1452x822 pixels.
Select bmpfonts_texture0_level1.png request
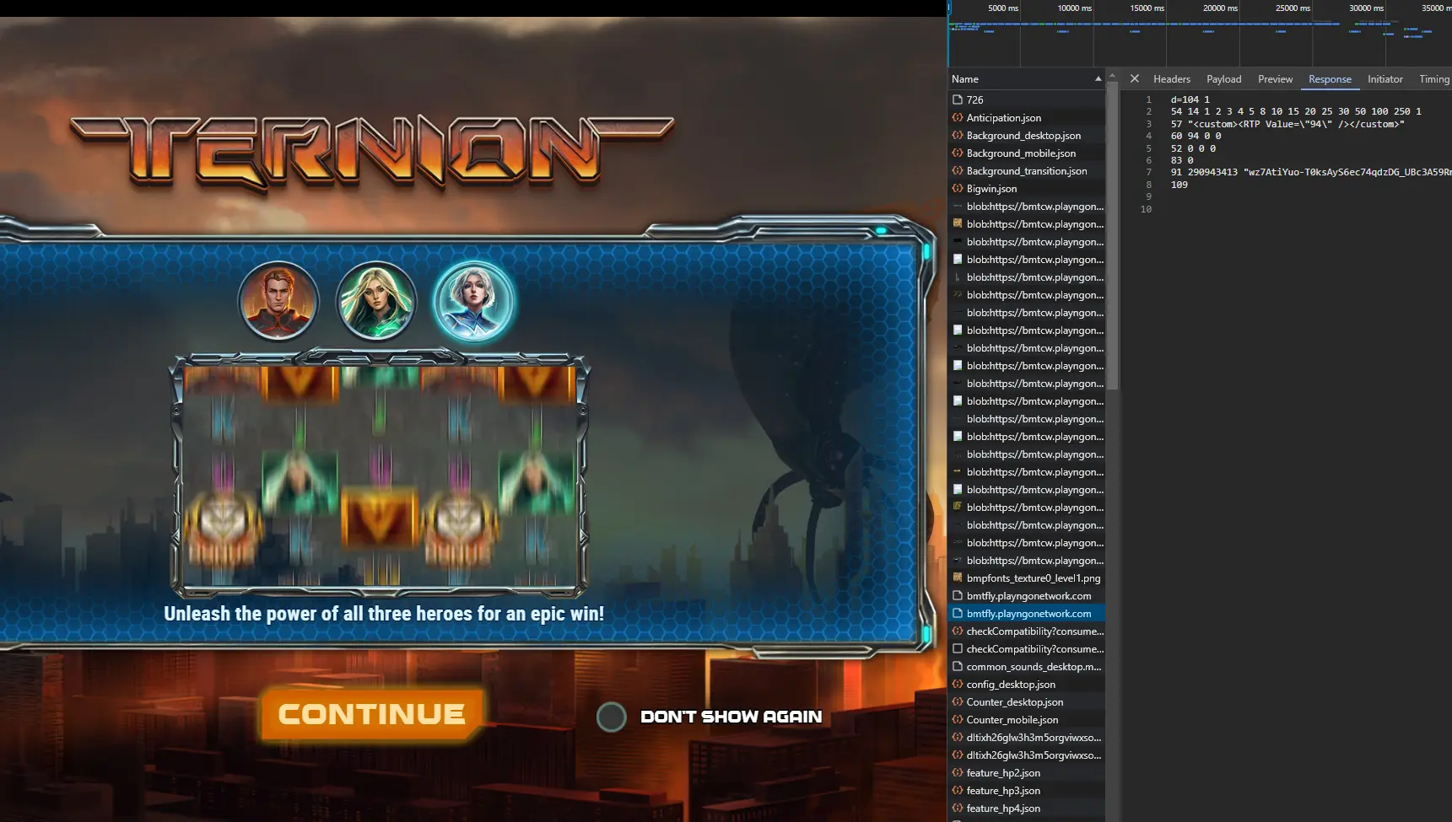click(x=1026, y=578)
